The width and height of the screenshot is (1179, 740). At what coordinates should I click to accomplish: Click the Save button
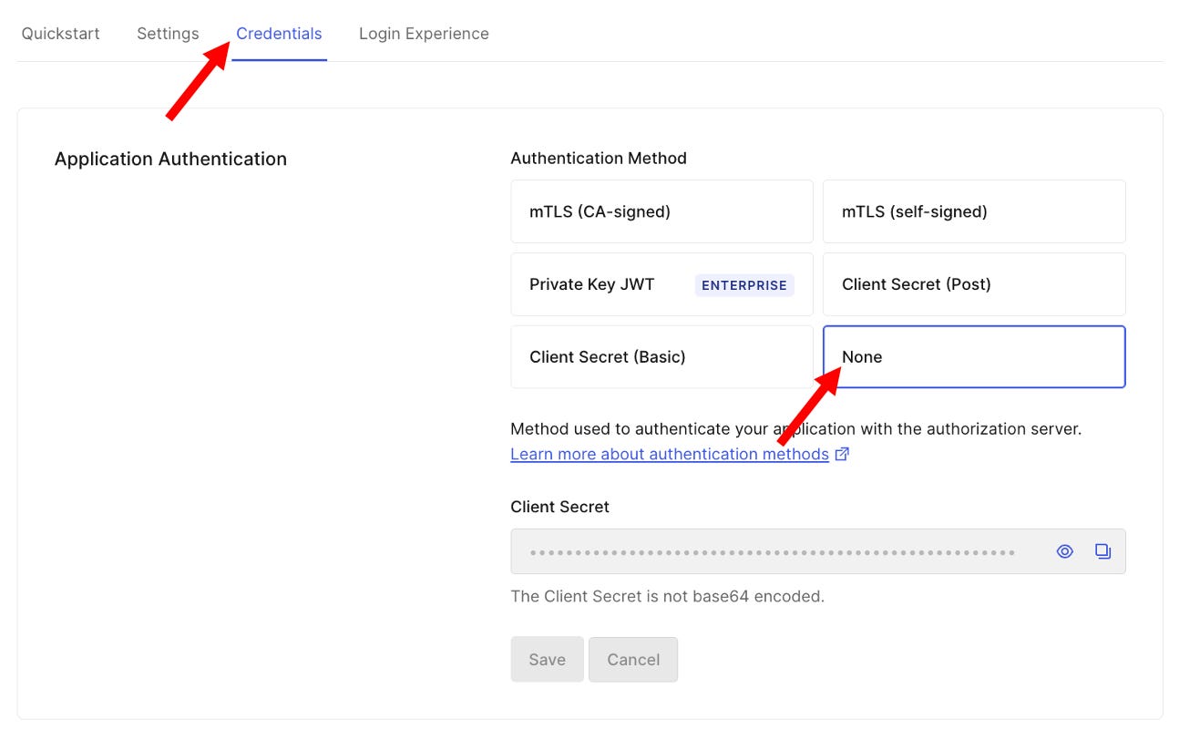(x=547, y=660)
